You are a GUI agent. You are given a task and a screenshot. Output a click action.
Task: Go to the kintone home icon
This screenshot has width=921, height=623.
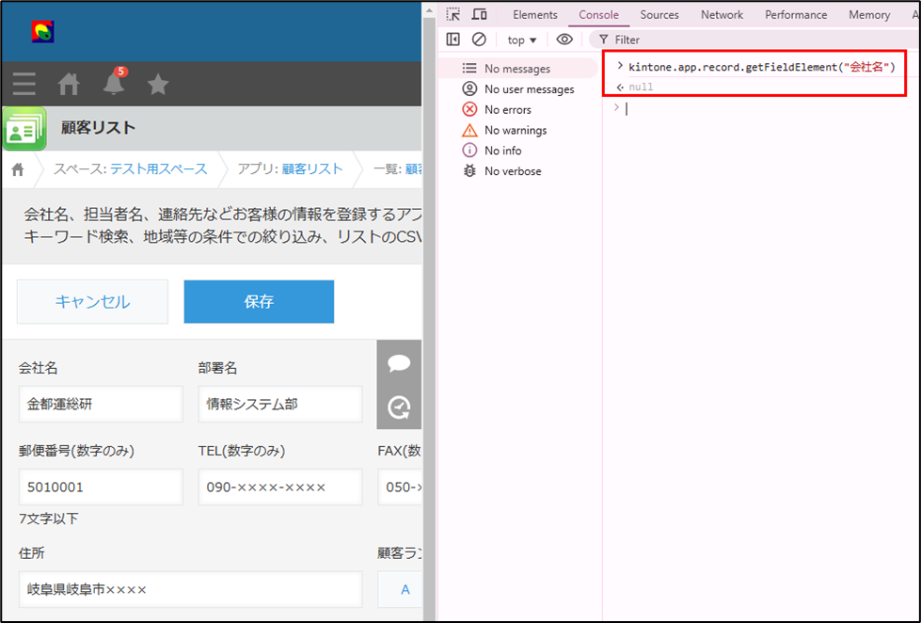(69, 85)
